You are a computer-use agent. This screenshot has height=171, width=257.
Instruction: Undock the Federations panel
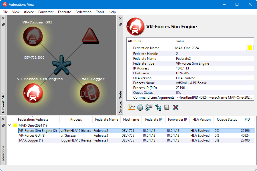tap(3, 125)
